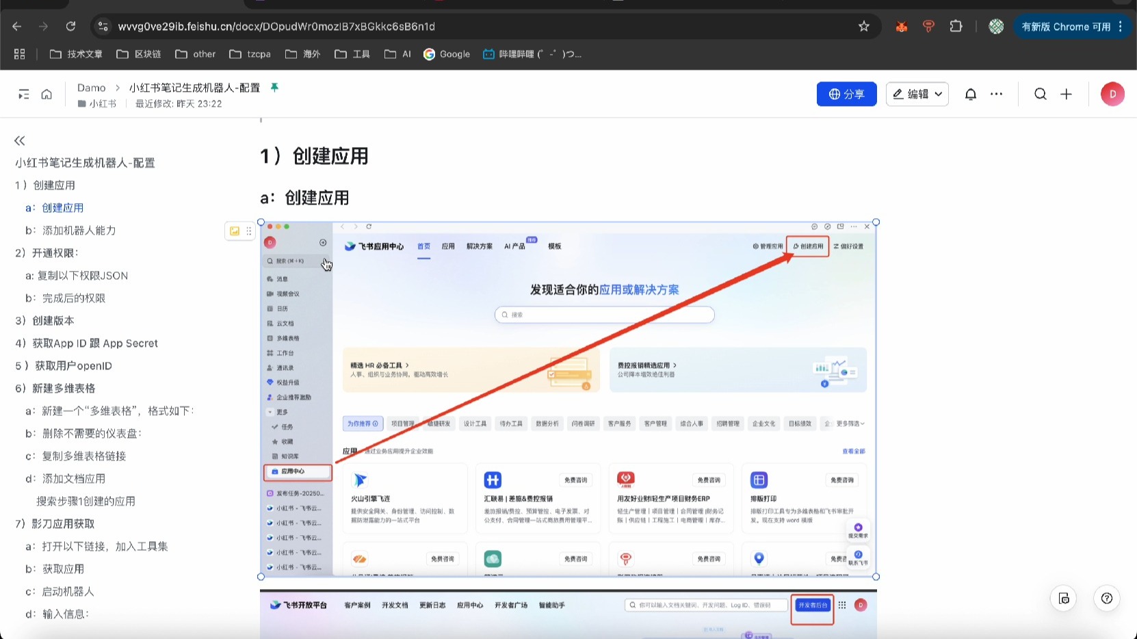Open the browser extensions puzzle icon
This screenshot has width=1137, height=639.
point(956,26)
